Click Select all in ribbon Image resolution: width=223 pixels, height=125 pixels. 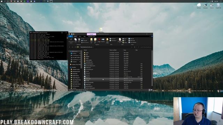131,39
